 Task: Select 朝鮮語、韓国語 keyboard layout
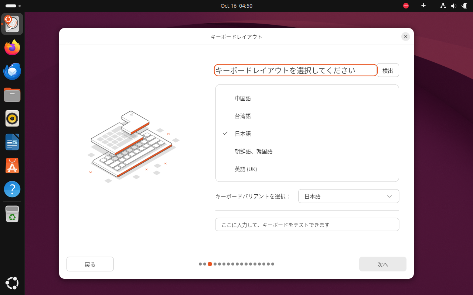click(307, 152)
